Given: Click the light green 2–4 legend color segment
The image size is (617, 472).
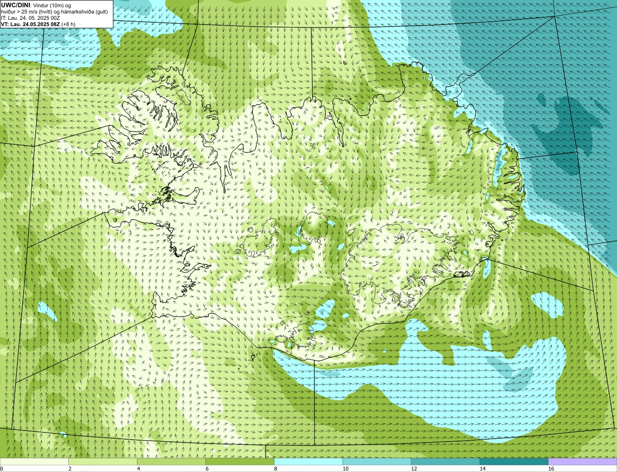Looking at the screenshot, I should click(103, 461).
